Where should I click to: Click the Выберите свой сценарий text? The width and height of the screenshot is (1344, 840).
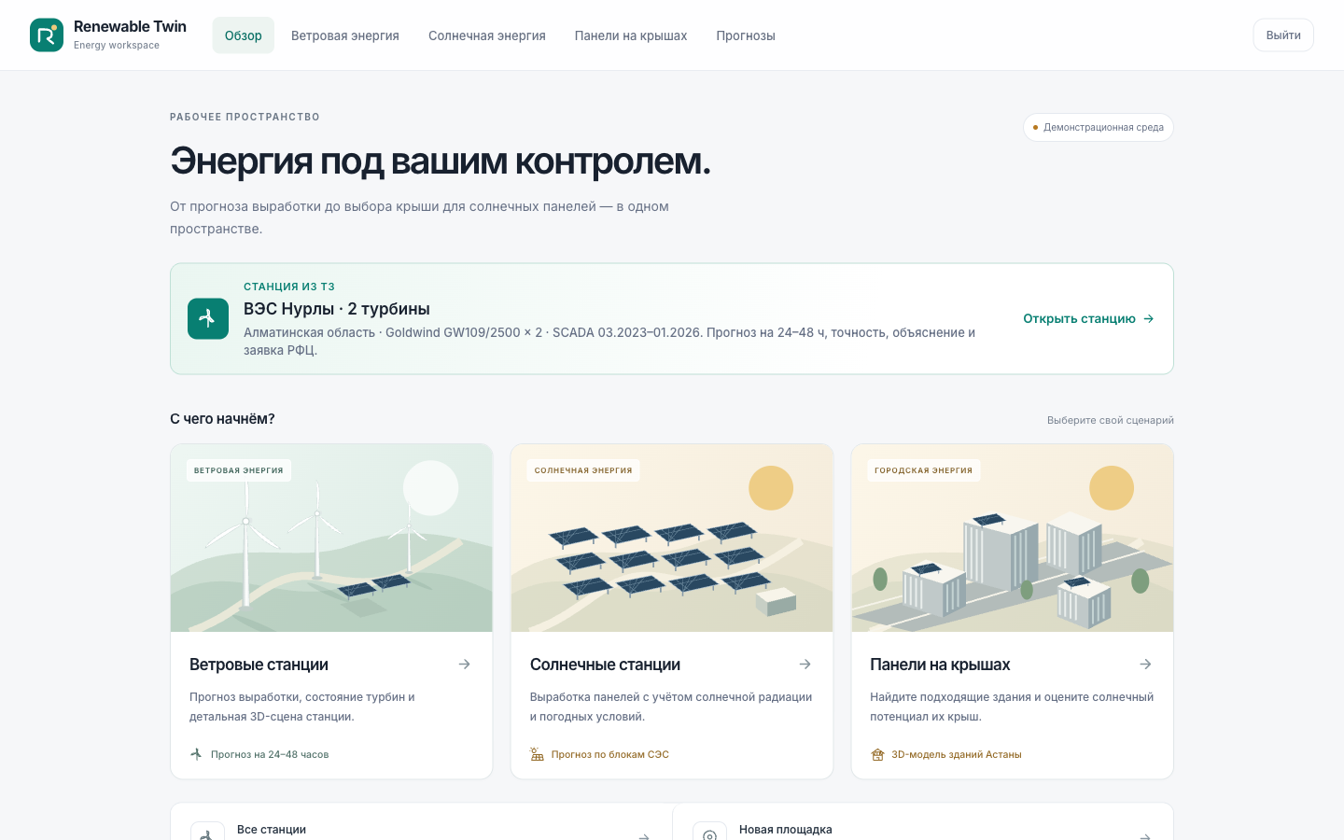pos(1111,420)
